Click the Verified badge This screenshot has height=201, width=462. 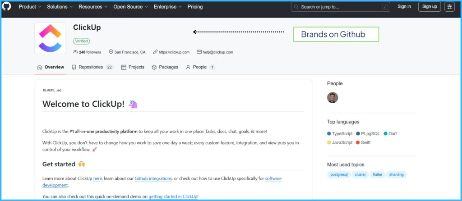81,41
